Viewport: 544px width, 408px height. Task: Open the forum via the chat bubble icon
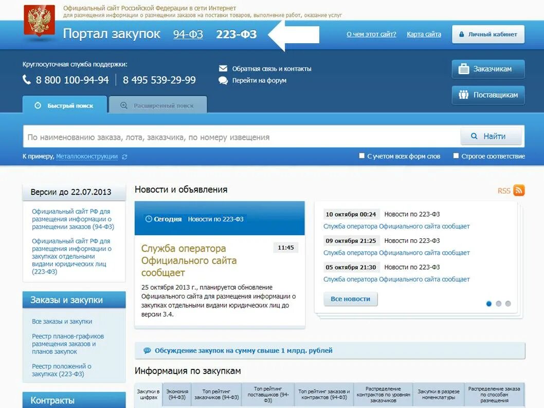(x=223, y=80)
